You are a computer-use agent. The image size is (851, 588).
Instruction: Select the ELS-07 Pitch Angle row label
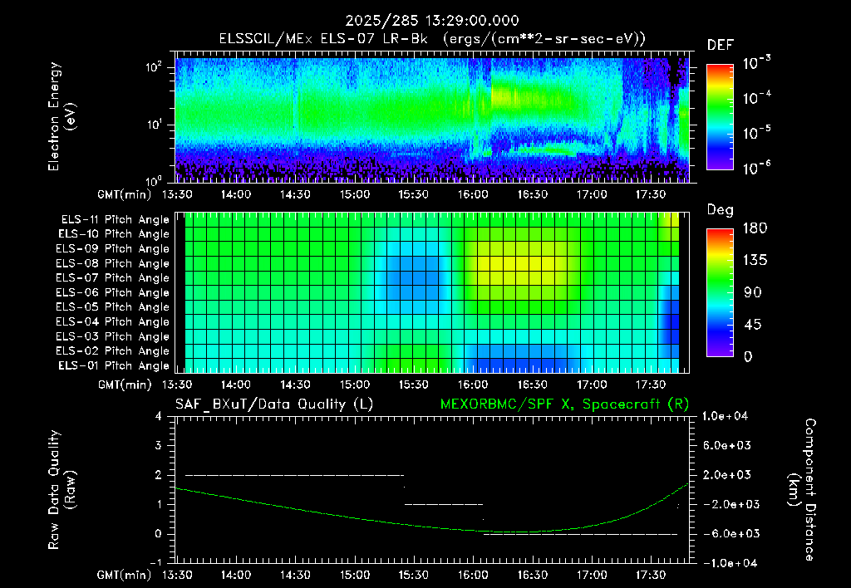click(x=113, y=277)
